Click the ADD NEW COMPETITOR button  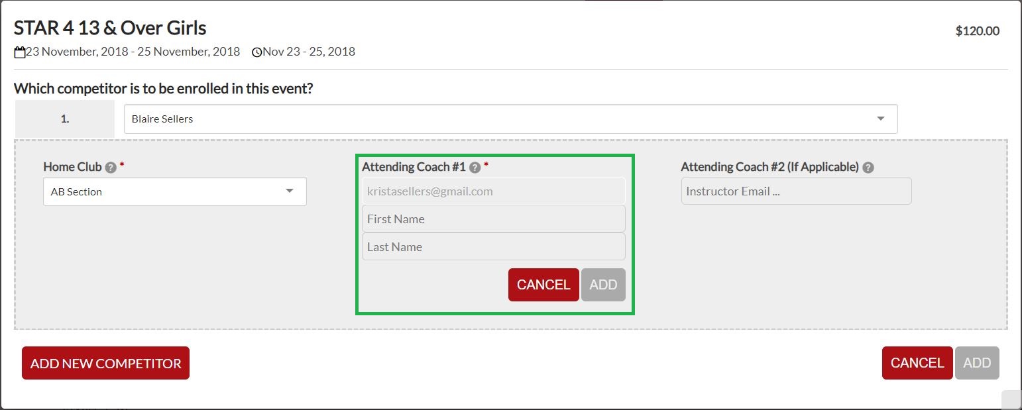(x=105, y=363)
